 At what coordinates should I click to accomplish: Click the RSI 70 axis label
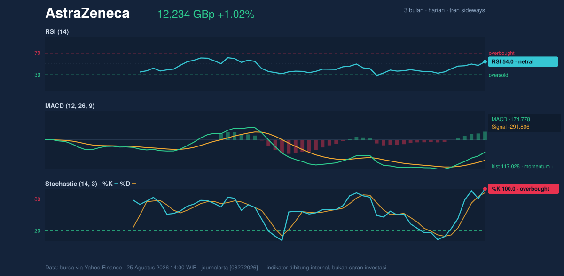(x=37, y=53)
